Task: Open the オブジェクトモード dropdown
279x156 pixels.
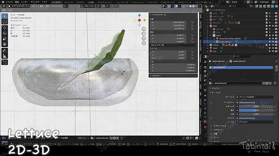Action: (19, 6)
